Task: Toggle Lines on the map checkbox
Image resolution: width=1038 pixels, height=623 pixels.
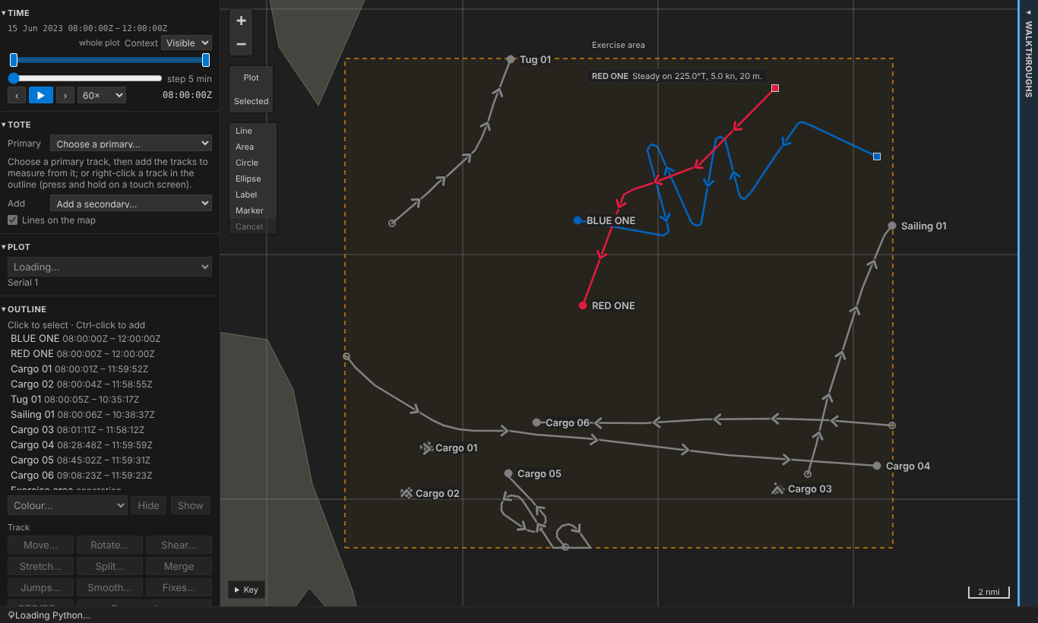Action: click(x=13, y=220)
